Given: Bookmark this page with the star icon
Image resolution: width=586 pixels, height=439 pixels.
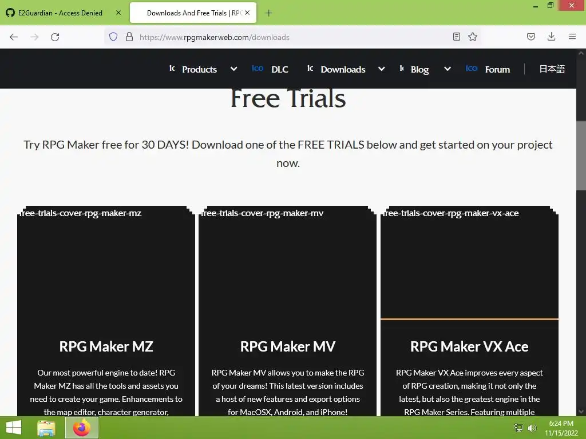Looking at the screenshot, I should 473,37.
